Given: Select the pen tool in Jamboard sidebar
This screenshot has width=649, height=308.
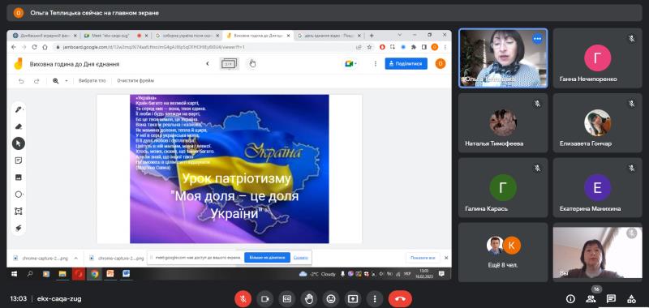Looking at the screenshot, I should (x=19, y=109).
